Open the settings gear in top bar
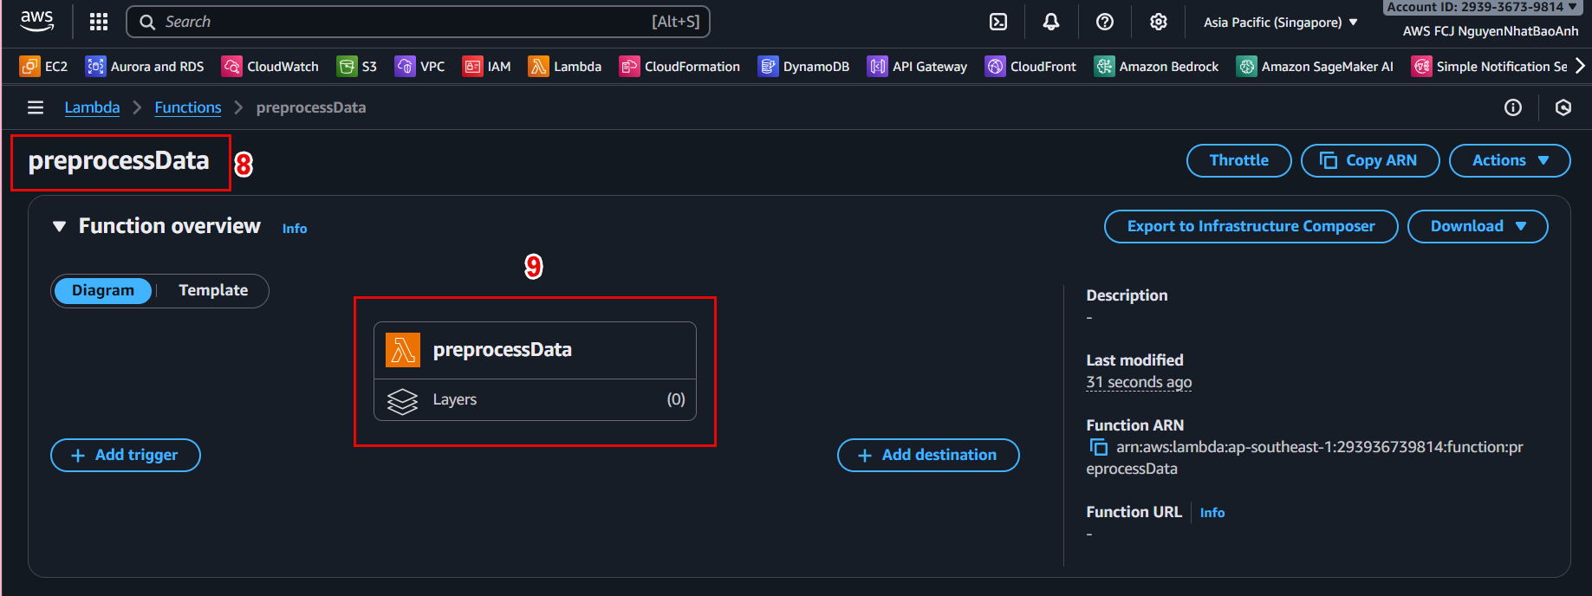 (x=1159, y=22)
